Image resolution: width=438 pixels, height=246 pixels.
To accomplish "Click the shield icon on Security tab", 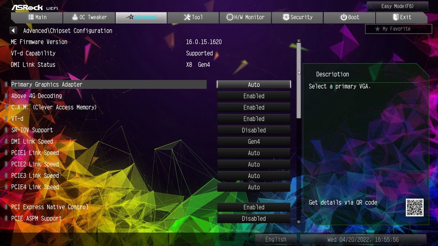I will click(286, 17).
